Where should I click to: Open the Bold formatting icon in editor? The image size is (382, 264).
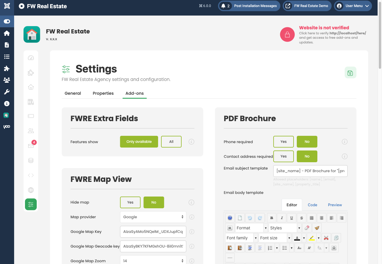(x=272, y=218)
